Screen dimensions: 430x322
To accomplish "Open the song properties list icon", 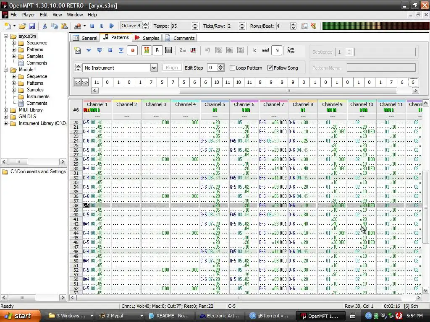I will [x=304, y=26].
